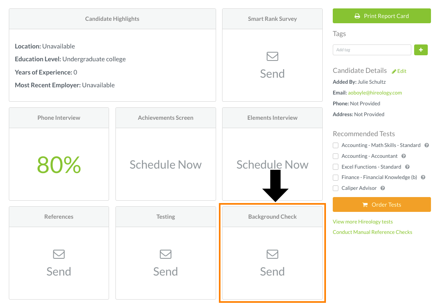Click Schedule Now in Achievements Screen card
Screen dimensions: 441x308
166,165
